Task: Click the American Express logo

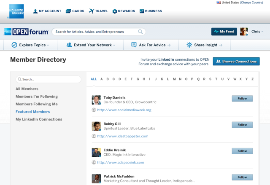Action: 16,11
